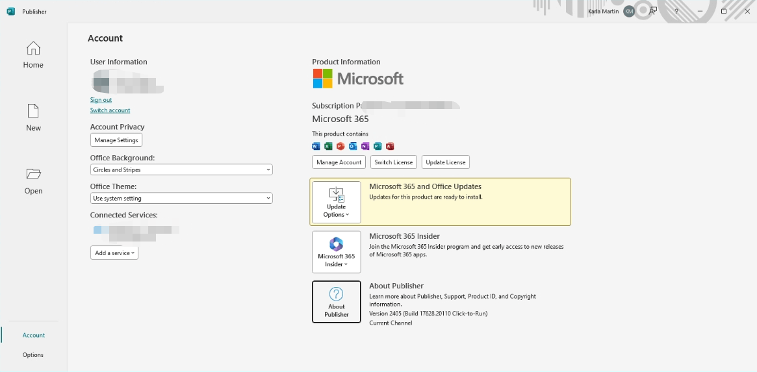Click the OneNote app icon

365,146
